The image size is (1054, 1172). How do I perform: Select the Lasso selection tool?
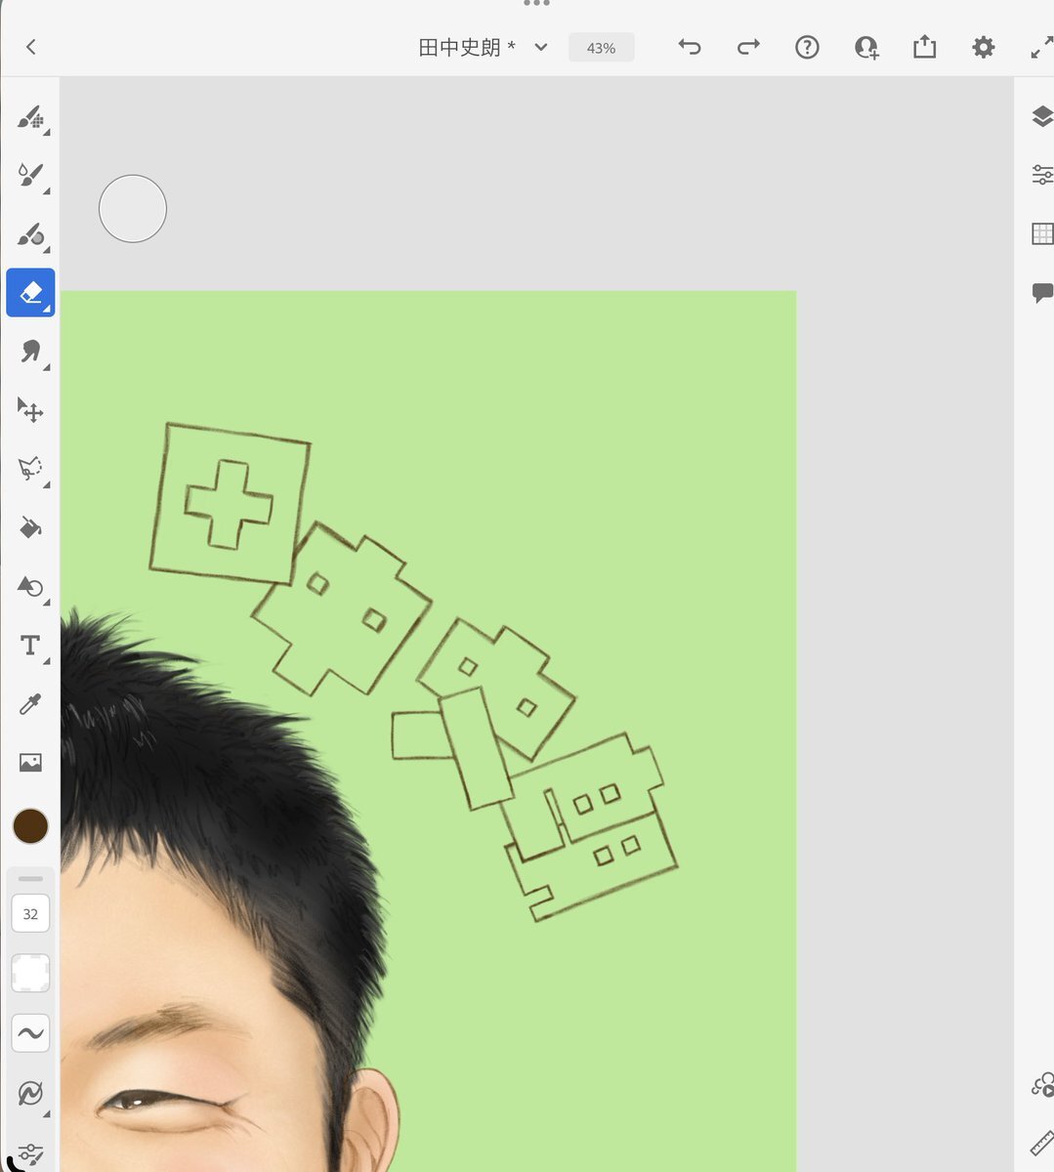30,469
